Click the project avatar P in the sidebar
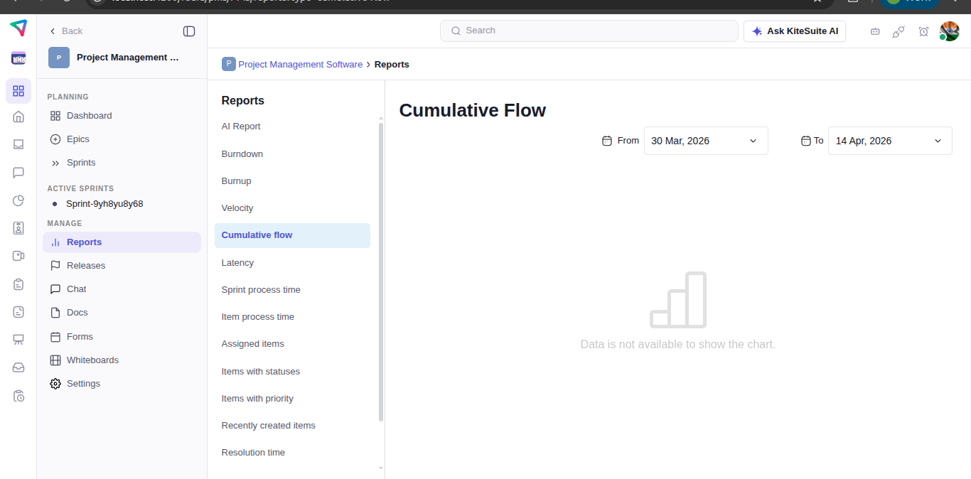Viewport: 971px width, 479px height. point(59,58)
